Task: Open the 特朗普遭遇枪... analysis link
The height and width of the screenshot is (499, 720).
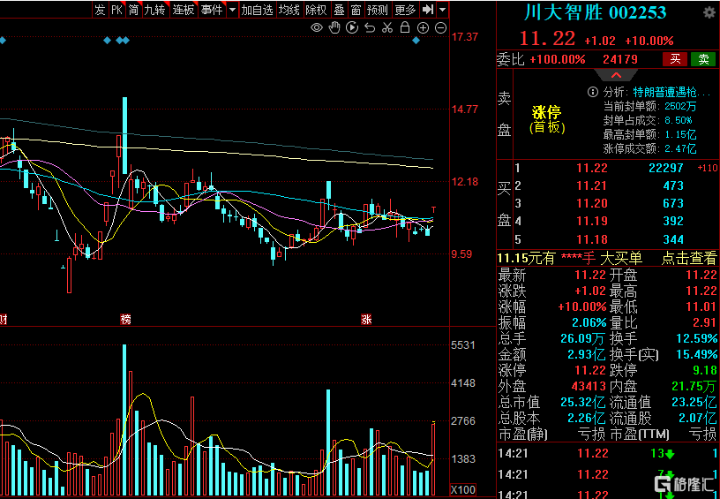Action: point(671,92)
